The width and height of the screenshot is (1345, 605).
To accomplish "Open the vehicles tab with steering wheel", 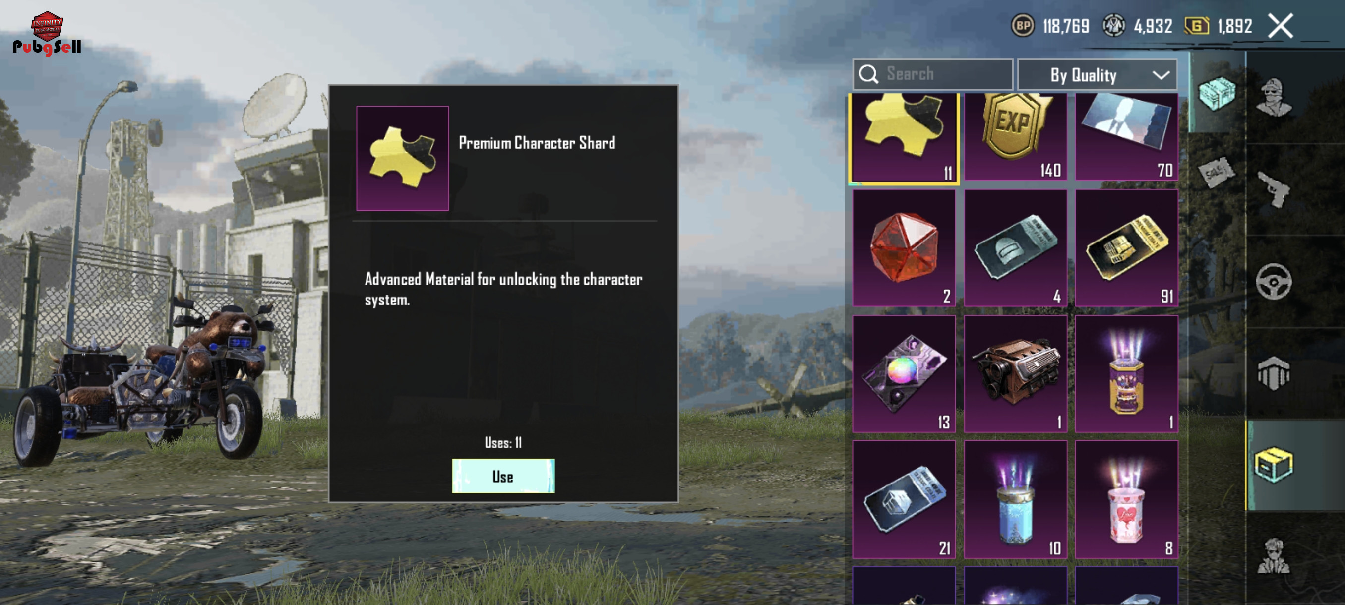I will (1274, 281).
